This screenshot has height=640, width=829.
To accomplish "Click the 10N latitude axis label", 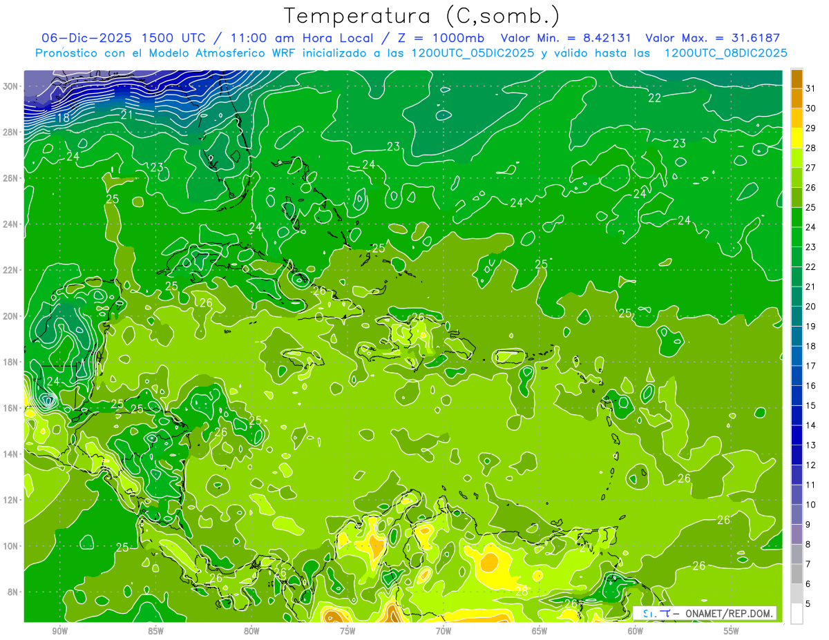I will (12, 545).
